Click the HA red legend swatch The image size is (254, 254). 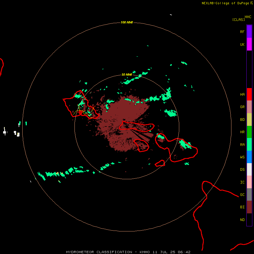[249, 94]
